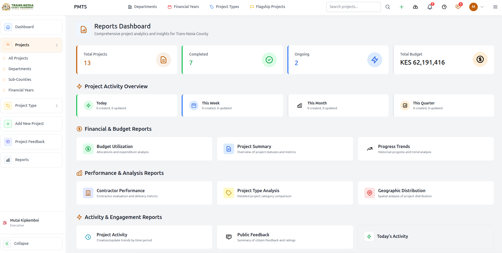The image size is (502, 253).
Task: Select Financial Years in the sidebar submenu
Action: [x=21, y=90]
